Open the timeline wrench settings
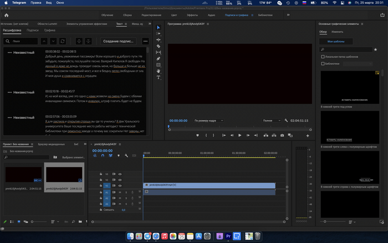 point(126,155)
